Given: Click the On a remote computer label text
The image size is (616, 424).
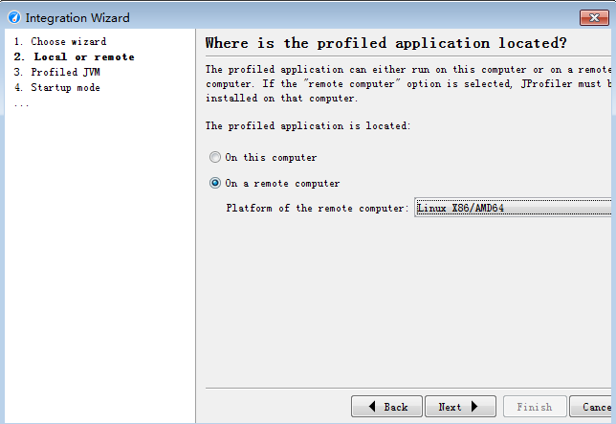Looking at the screenshot, I should click(282, 183).
